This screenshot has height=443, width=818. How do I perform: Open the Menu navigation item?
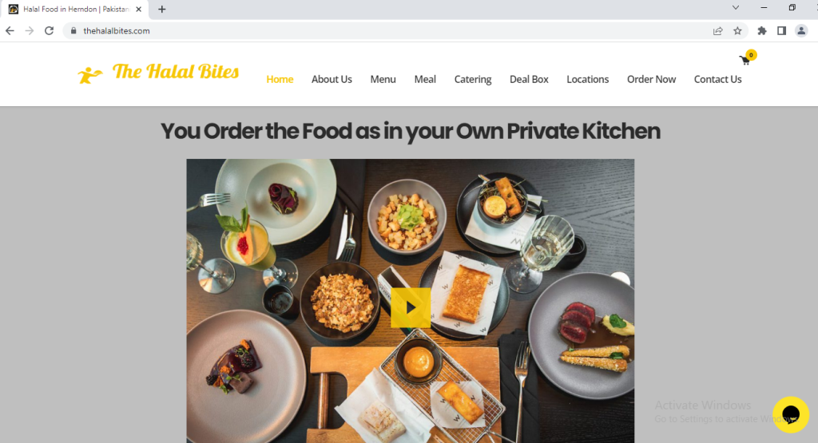pos(383,79)
